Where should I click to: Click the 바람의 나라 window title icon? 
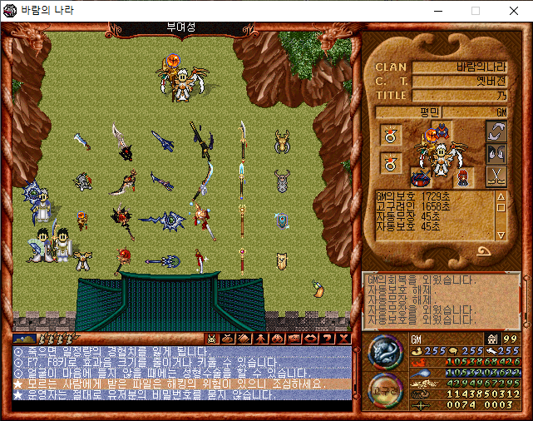pyautogui.click(x=10, y=11)
